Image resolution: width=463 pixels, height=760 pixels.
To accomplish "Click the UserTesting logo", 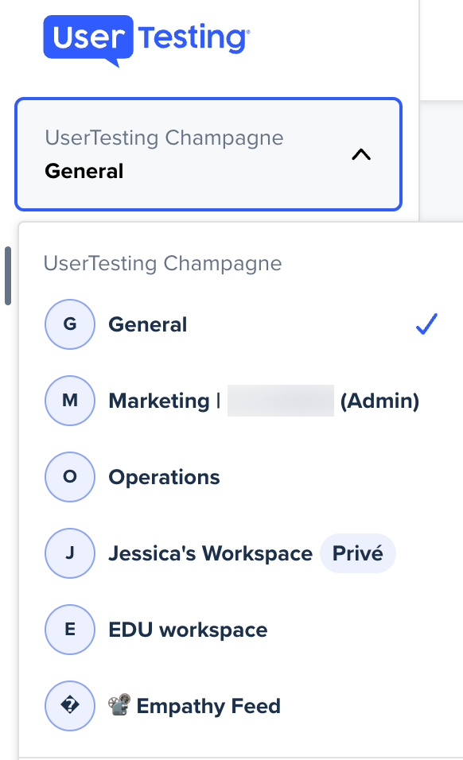I will pyautogui.click(x=146, y=41).
